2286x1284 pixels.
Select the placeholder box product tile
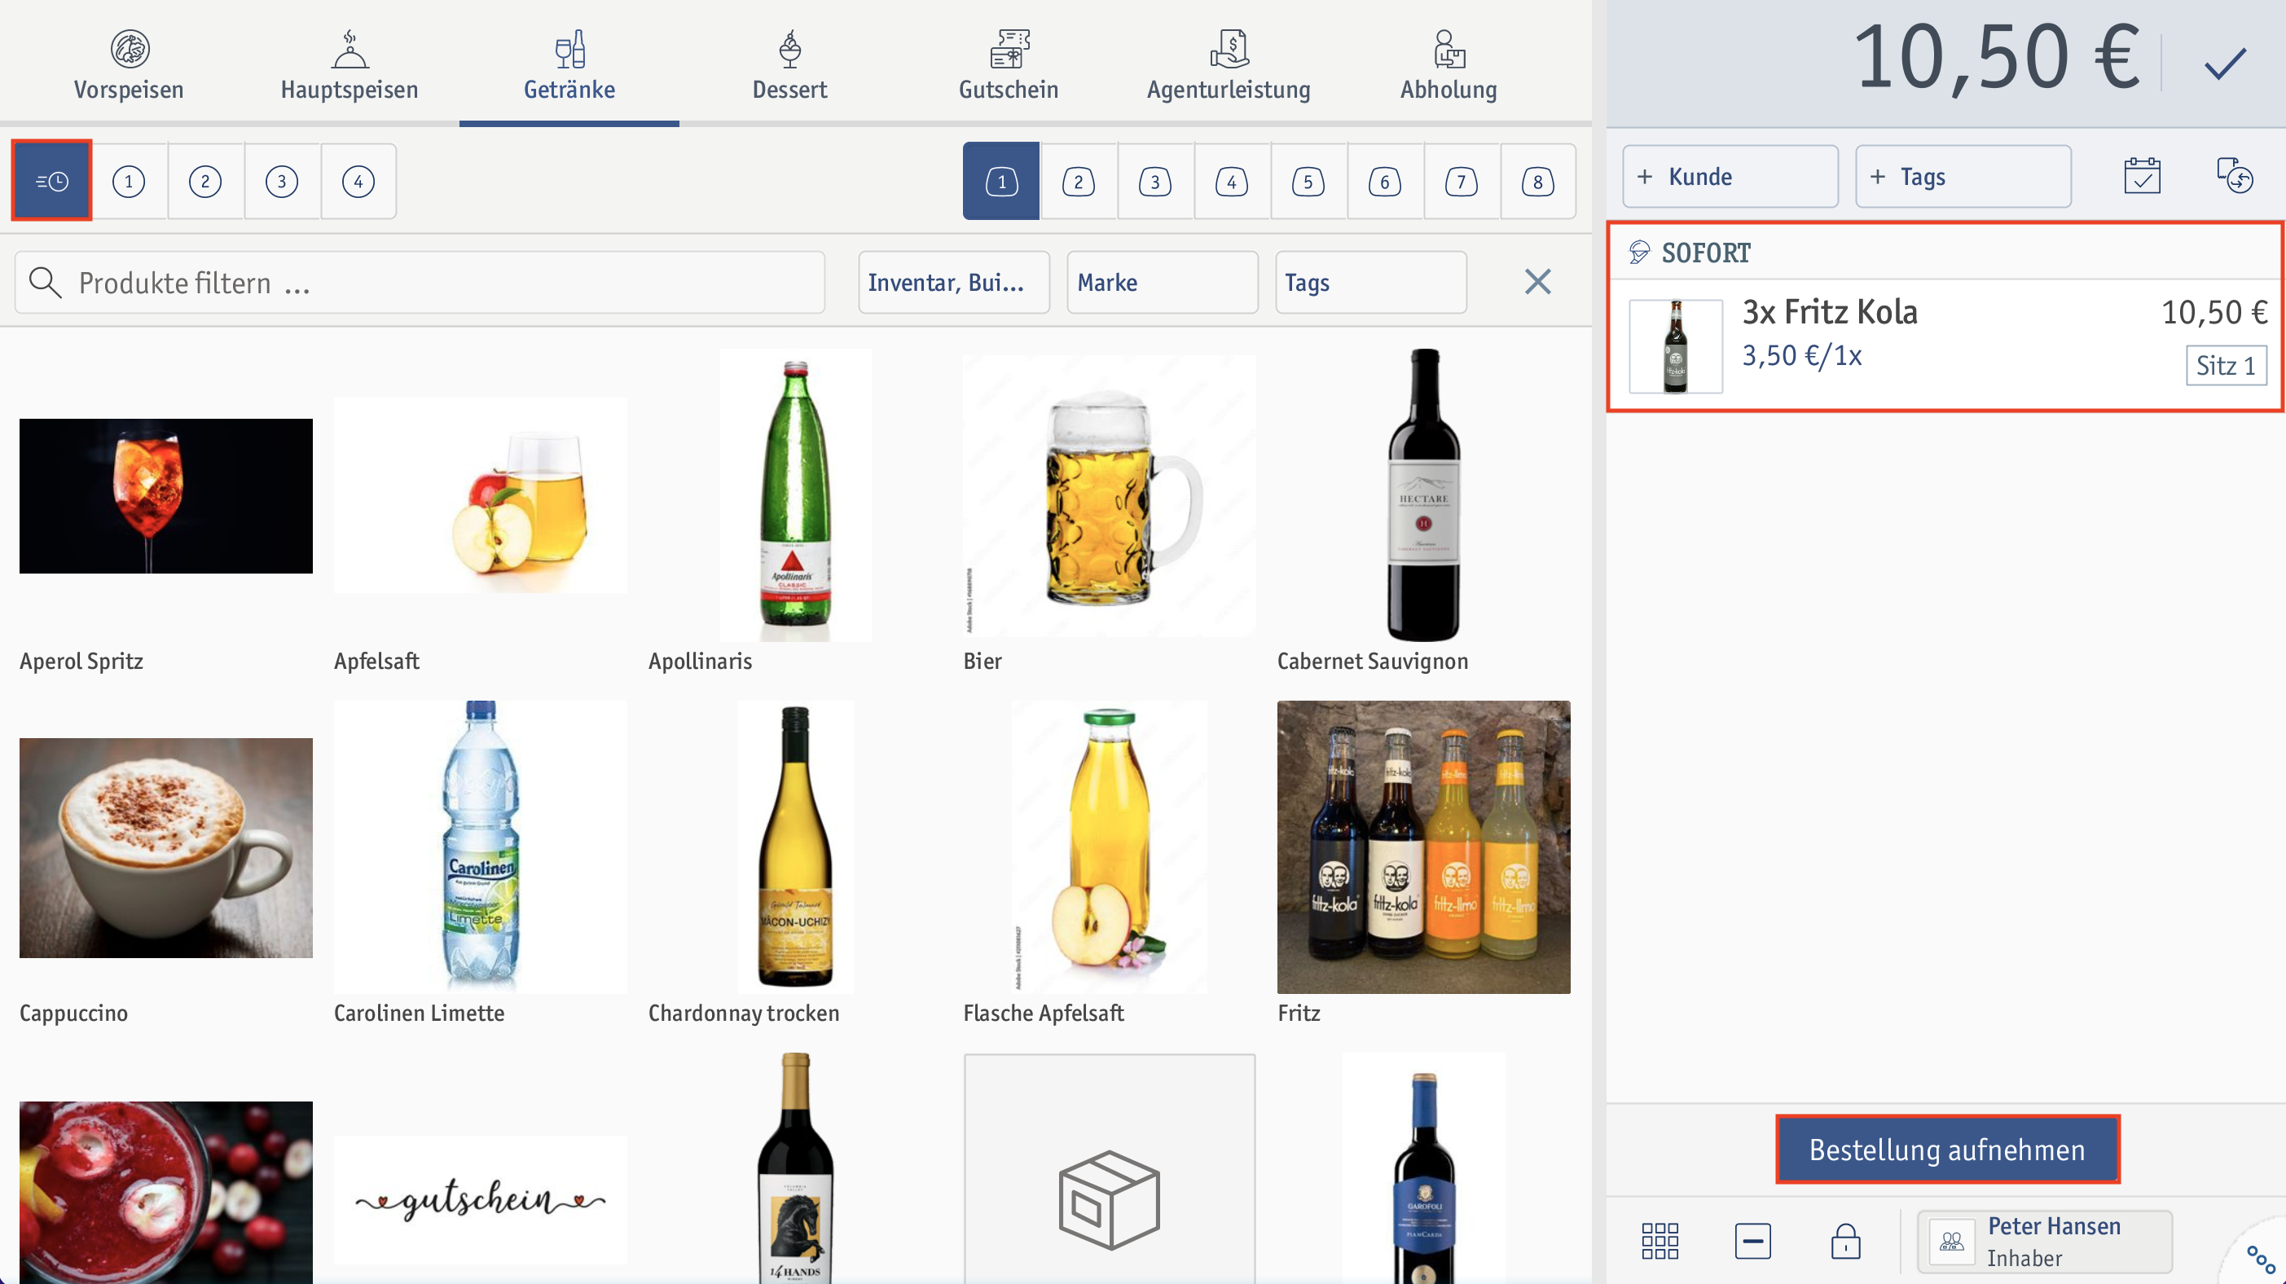coord(1110,1168)
